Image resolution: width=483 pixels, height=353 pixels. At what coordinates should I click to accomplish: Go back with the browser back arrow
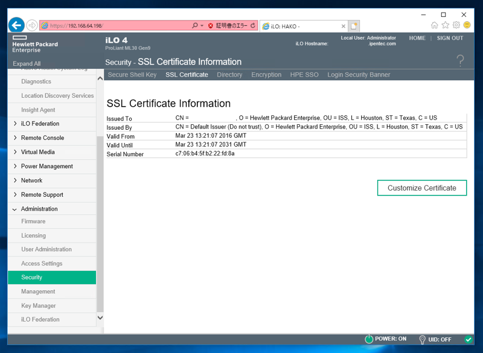coord(16,25)
